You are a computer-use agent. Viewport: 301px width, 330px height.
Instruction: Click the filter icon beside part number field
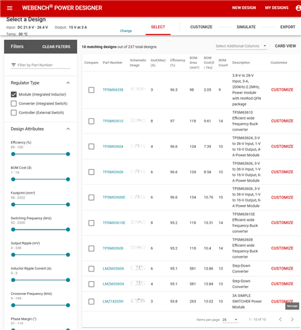click(x=14, y=65)
